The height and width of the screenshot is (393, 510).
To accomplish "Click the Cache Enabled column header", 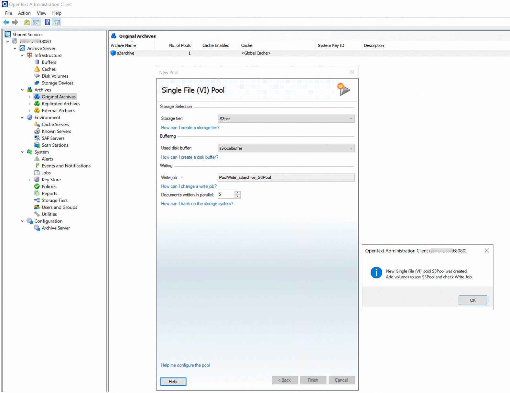I will [x=216, y=45].
